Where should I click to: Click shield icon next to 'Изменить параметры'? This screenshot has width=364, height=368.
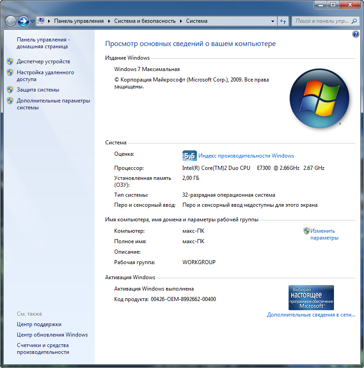click(x=306, y=231)
